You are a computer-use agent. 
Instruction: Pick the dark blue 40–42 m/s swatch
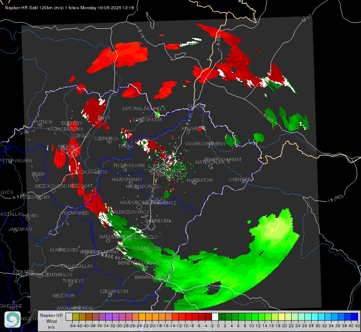[355, 317]
